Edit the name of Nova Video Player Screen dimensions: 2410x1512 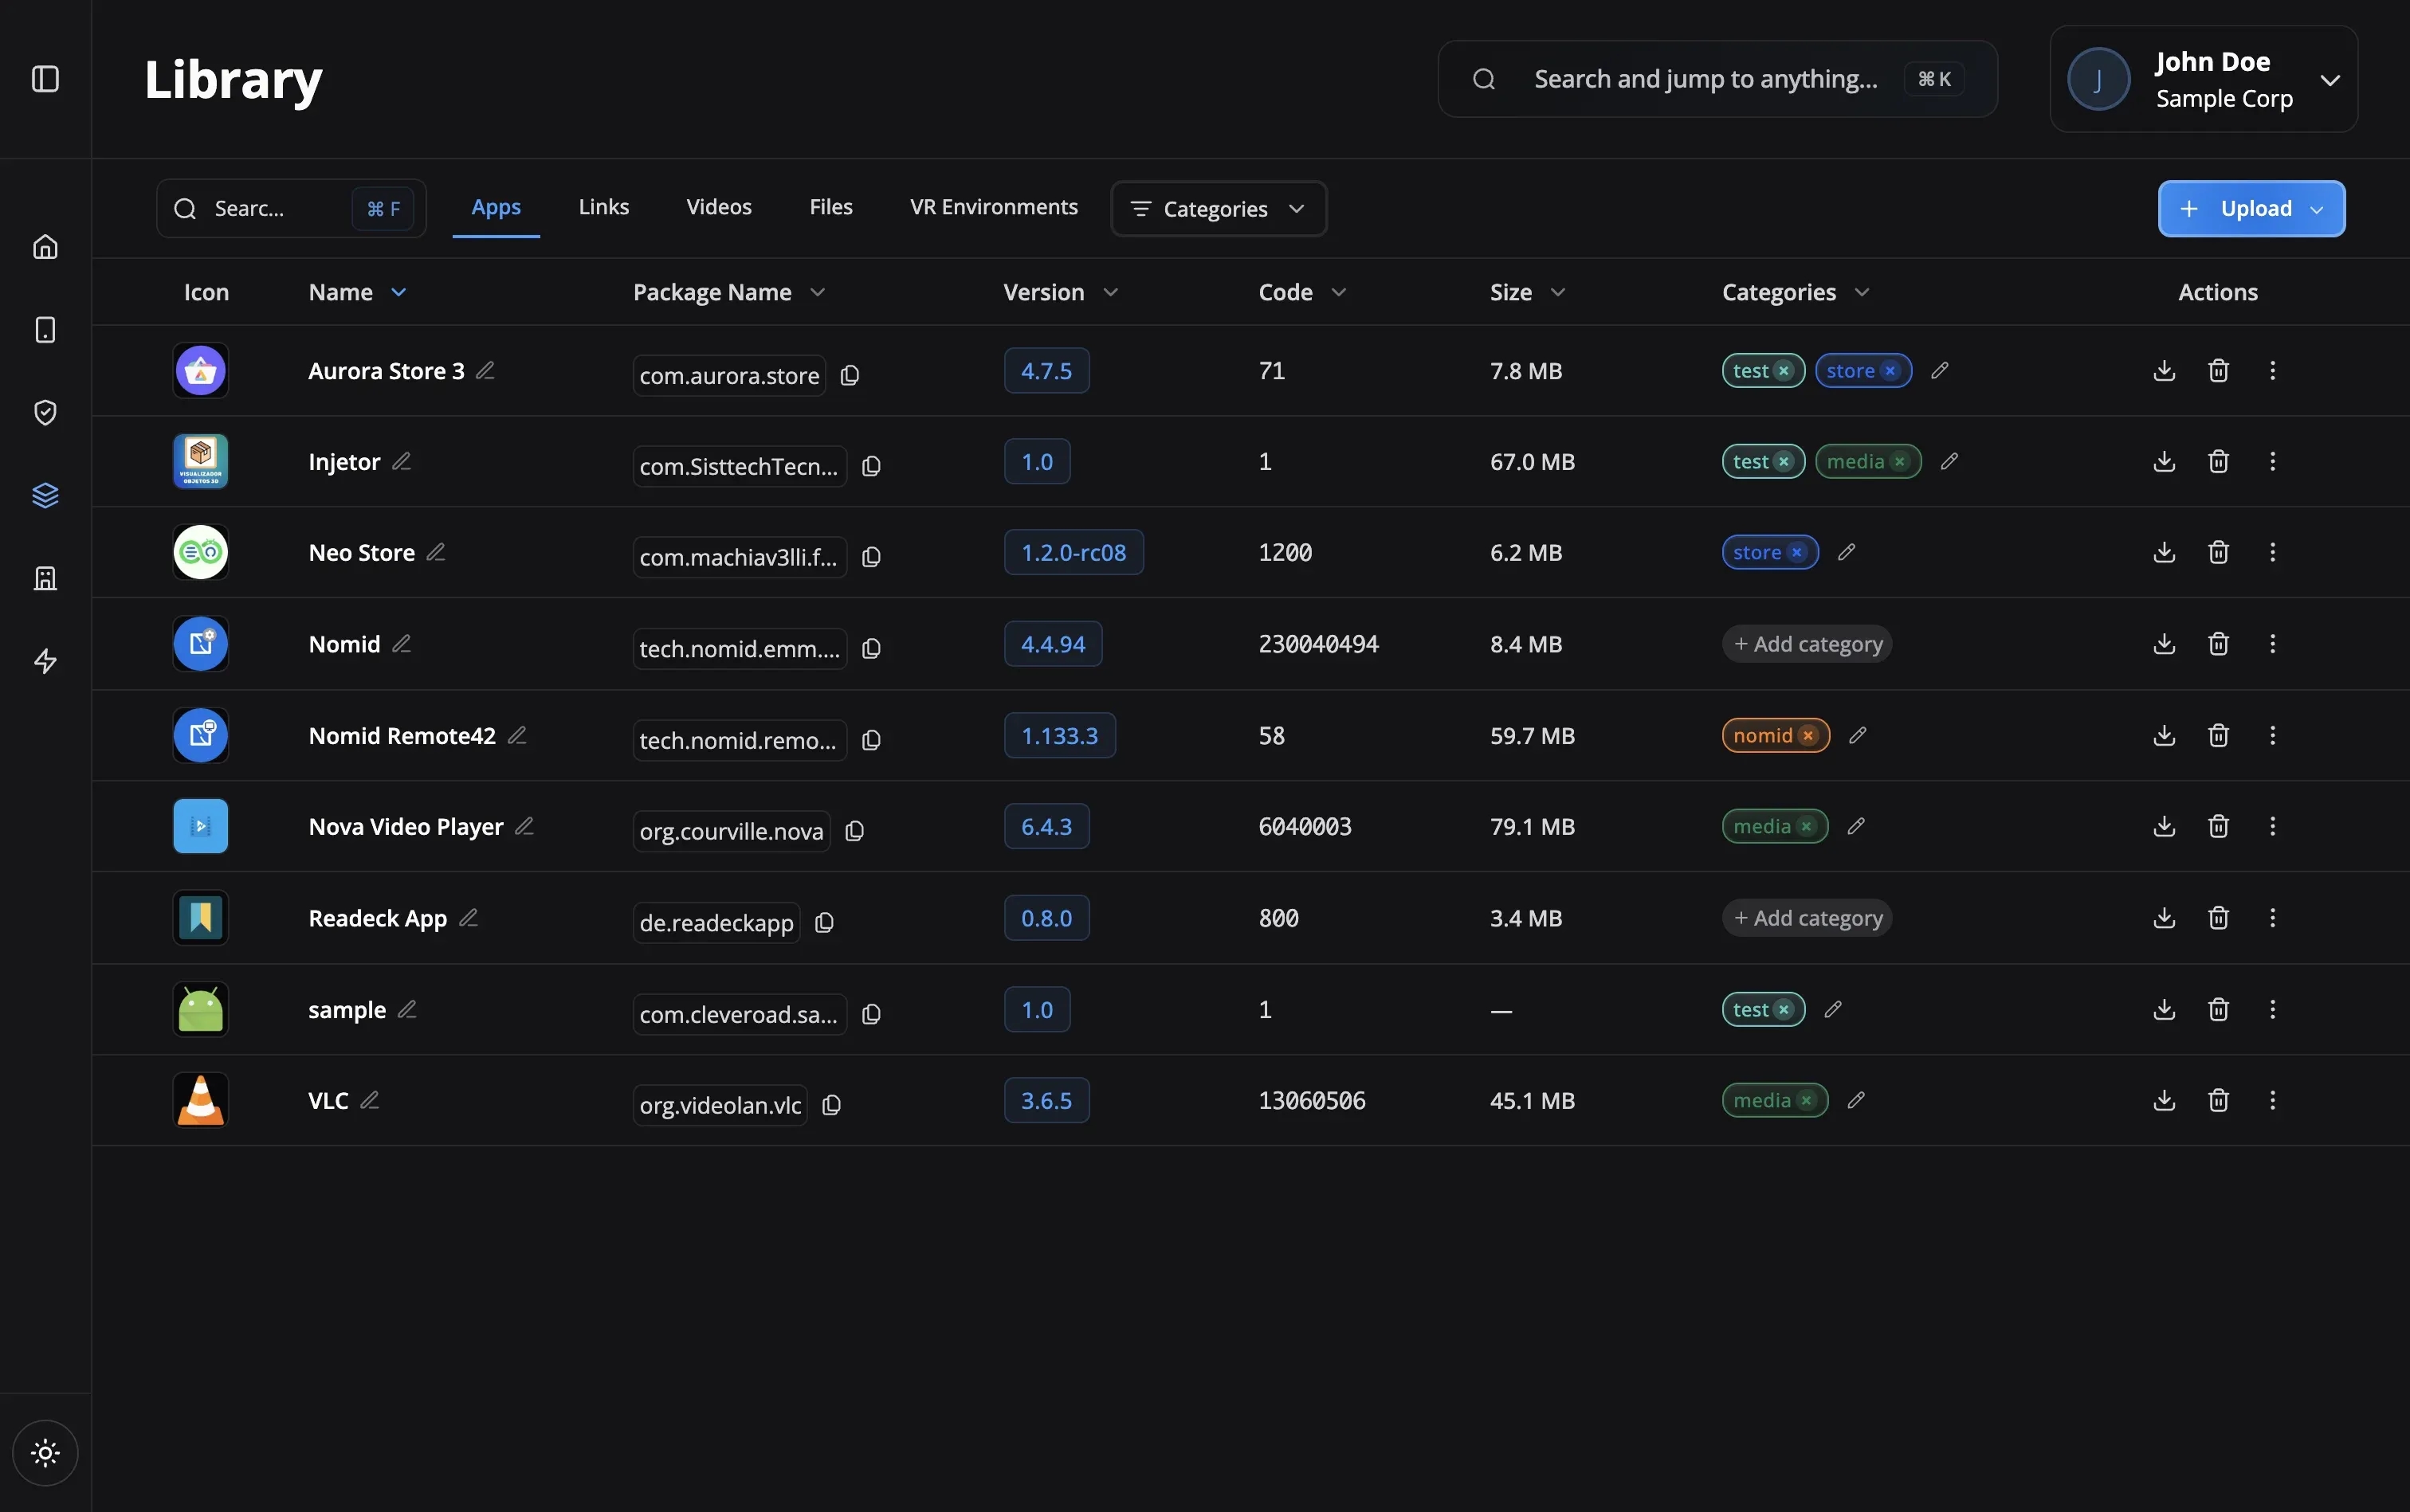tap(524, 825)
